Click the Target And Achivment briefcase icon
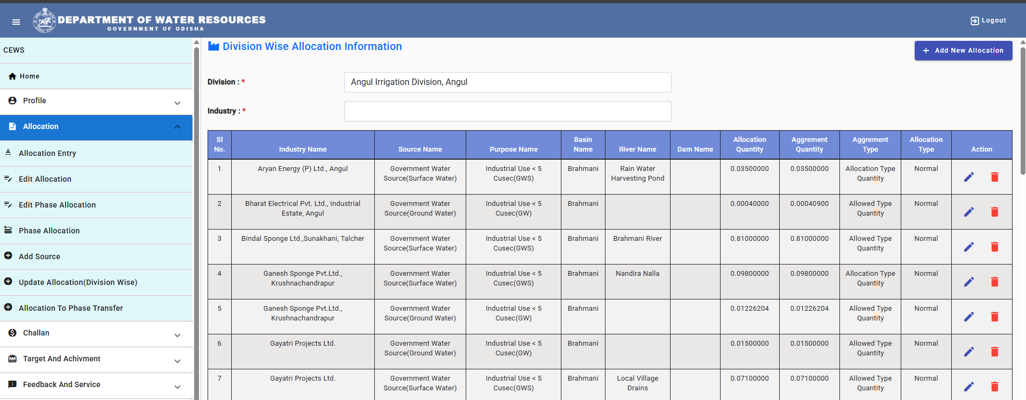 (12, 359)
